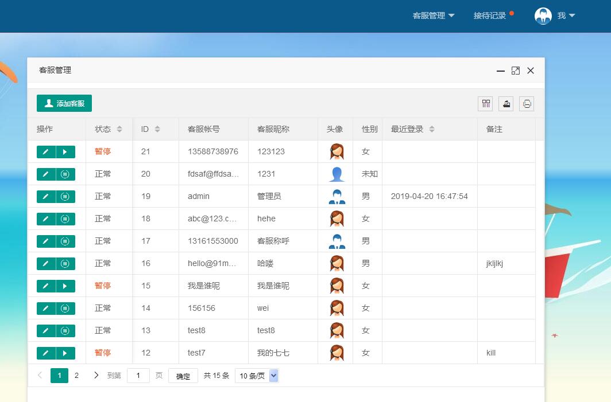The width and height of the screenshot is (611, 402).
Task: Click the 添加客服 button
Action: pyautogui.click(x=64, y=103)
